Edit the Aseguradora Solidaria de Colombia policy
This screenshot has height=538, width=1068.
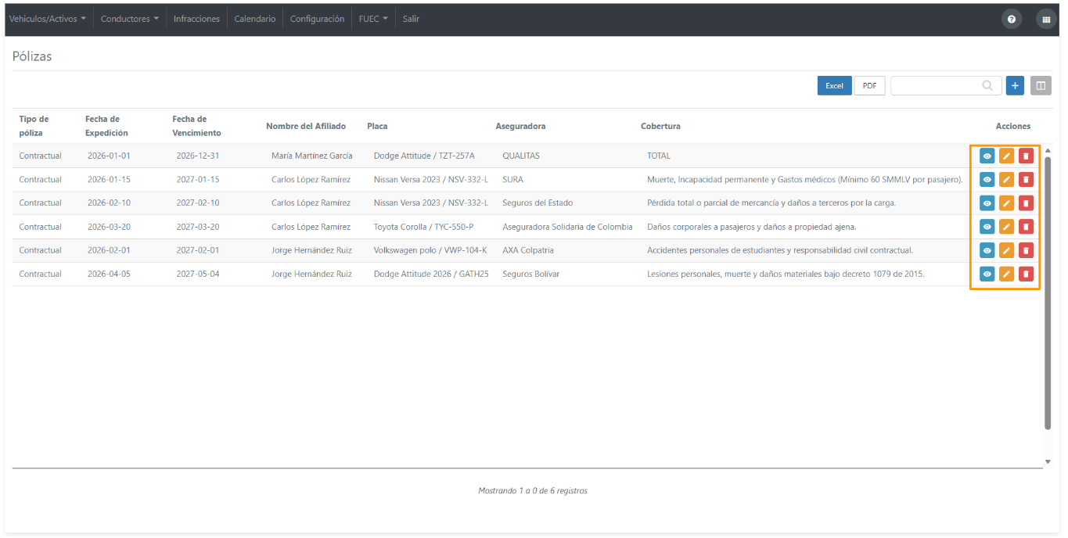pyautogui.click(x=1007, y=227)
